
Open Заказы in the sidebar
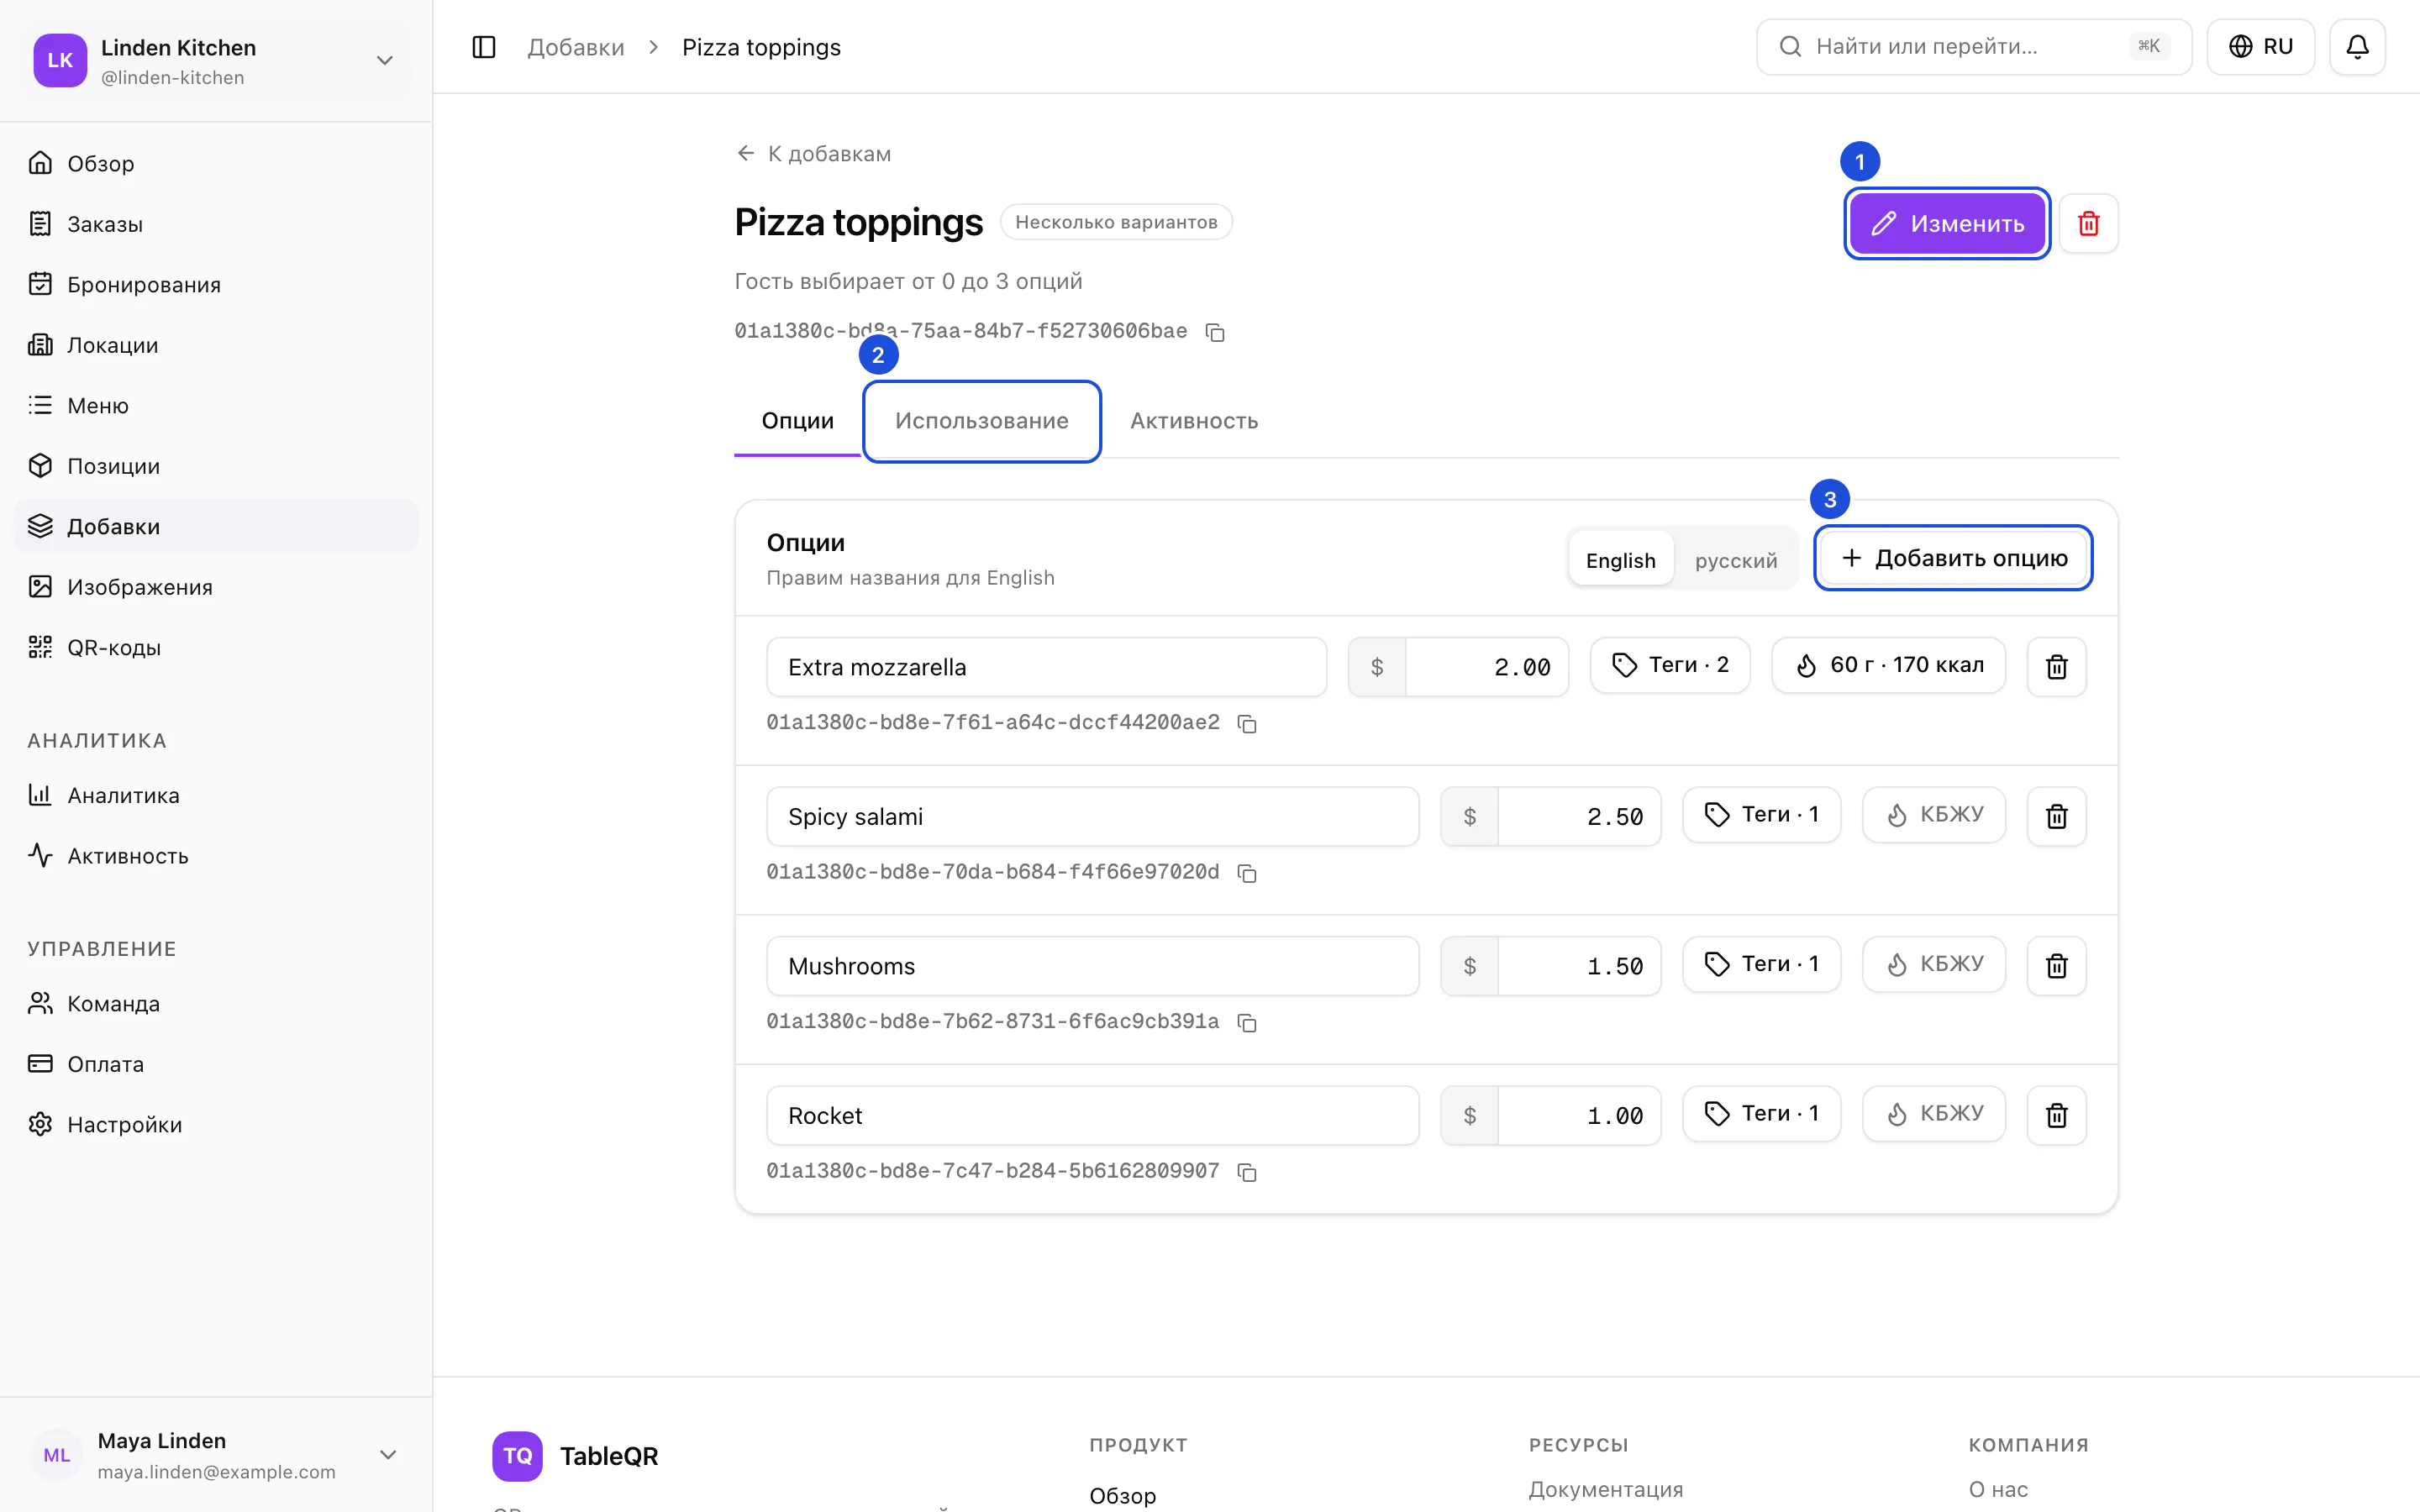point(216,224)
